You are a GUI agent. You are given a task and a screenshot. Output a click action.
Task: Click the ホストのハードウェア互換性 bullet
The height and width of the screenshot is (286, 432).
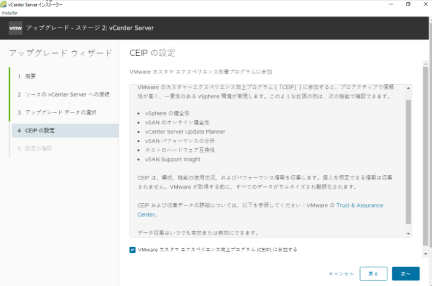180,150
